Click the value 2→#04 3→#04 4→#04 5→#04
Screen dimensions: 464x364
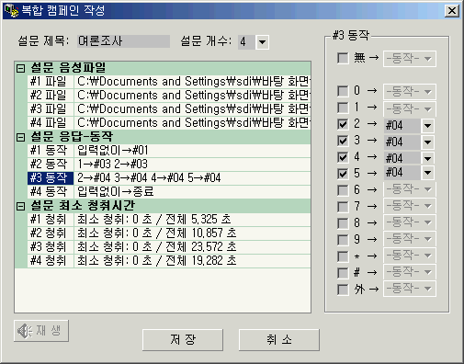pos(149,178)
